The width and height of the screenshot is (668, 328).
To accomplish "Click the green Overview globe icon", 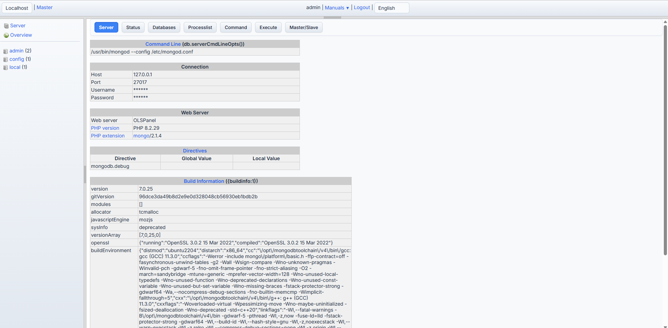I will pos(6,35).
